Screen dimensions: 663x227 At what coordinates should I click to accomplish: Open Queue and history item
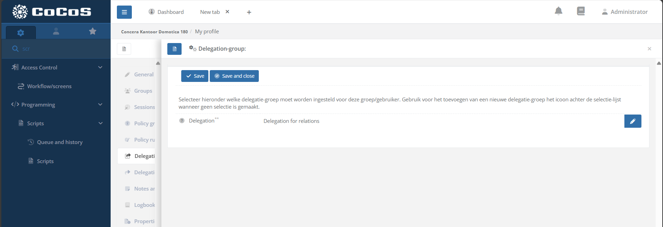coord(59,142)
